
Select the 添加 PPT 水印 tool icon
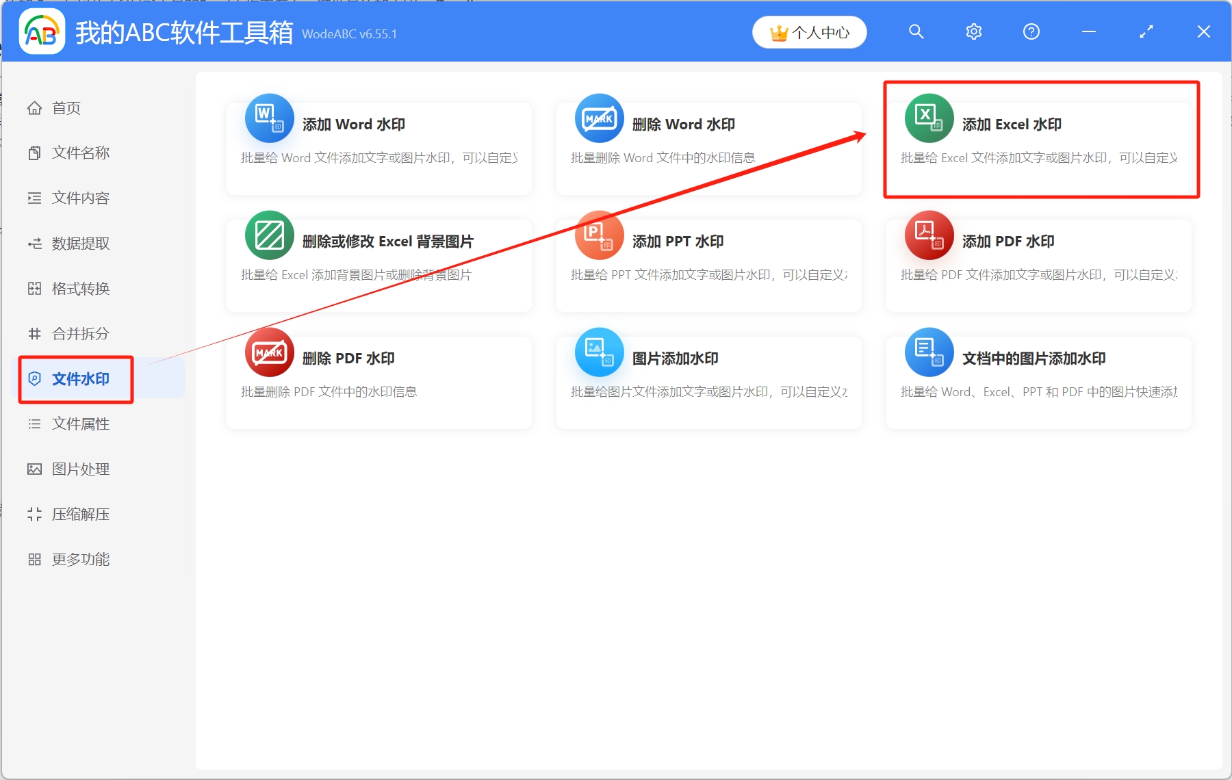pos(598,235)
